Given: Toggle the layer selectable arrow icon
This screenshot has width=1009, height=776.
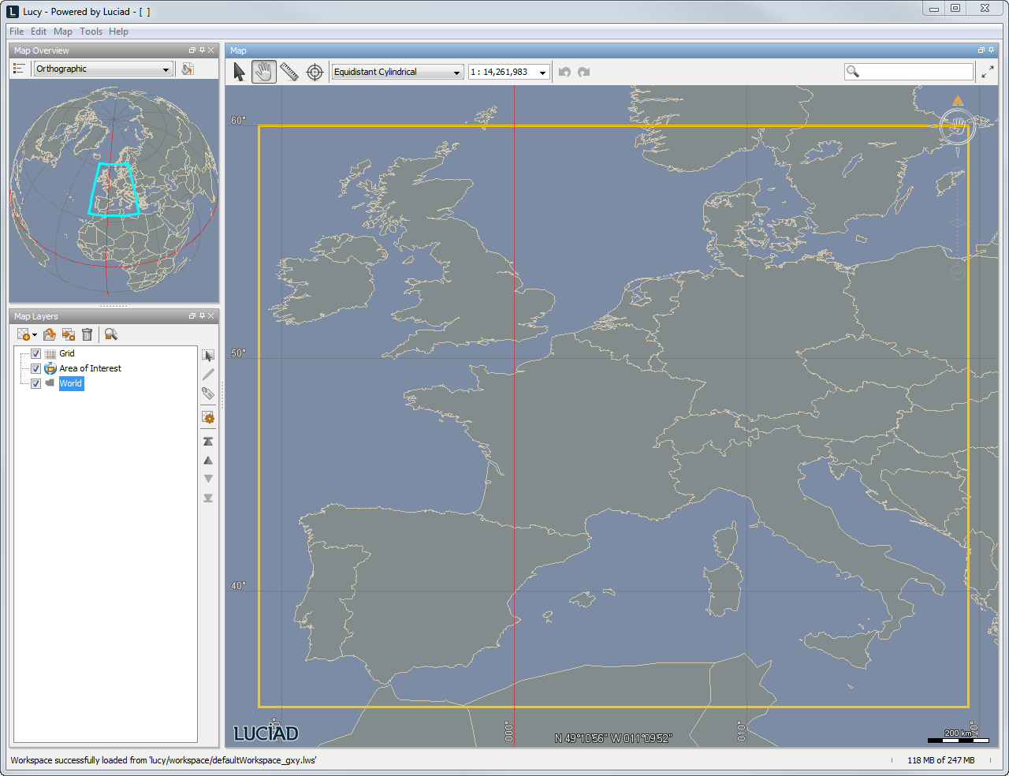Looking at the screenshot, I should [208, 356].
